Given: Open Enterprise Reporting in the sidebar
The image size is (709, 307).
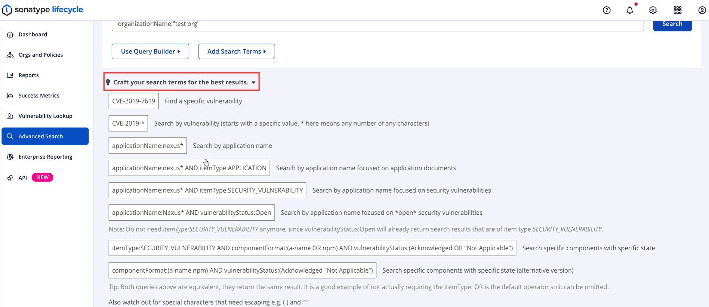Looking at the screenshot, I should pos(45,157).
